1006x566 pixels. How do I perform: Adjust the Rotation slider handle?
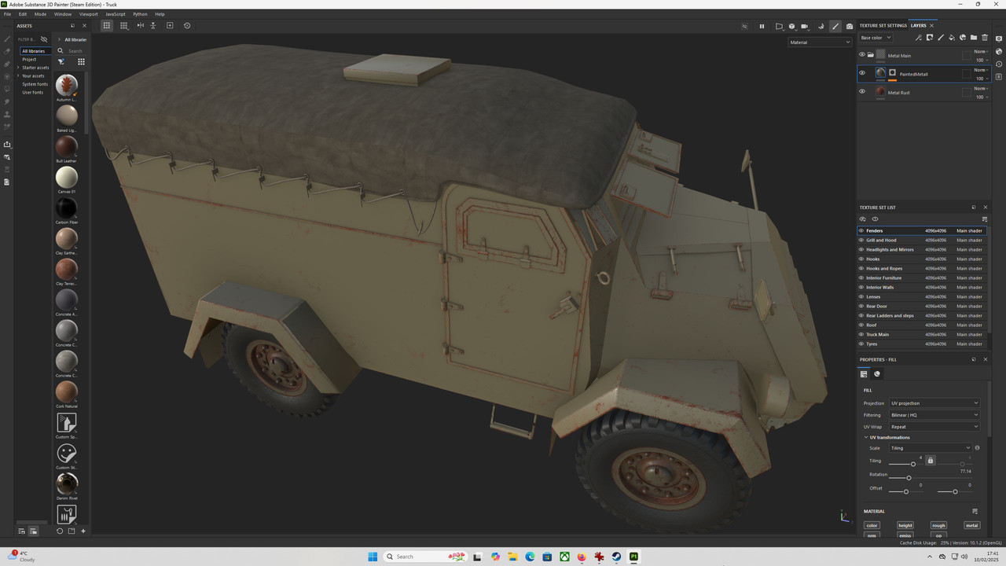(909, 478)
